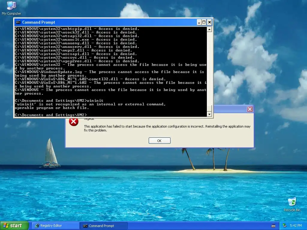307x230 pixels.
Task: Click the 'wininit' is not recognized line
Action: coord(90,104)
